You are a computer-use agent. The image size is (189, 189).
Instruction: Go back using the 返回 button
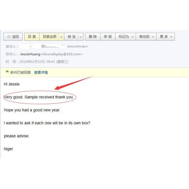coord(13,37)
